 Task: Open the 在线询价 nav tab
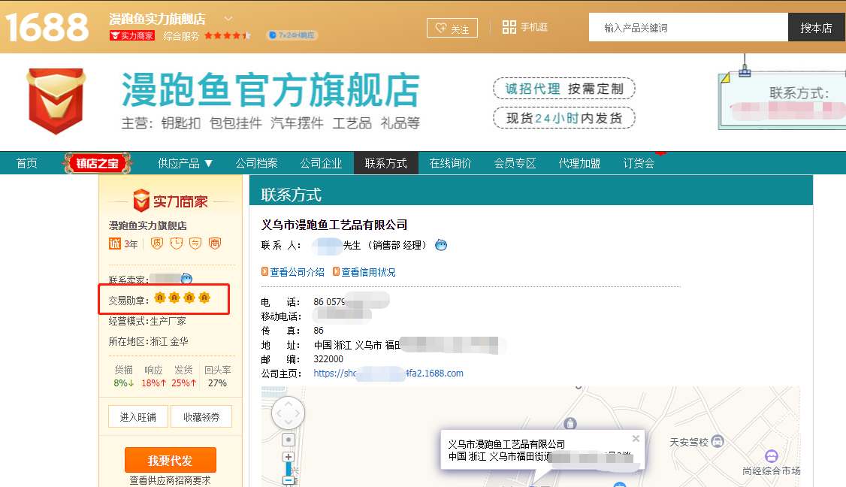click(451, 163)
